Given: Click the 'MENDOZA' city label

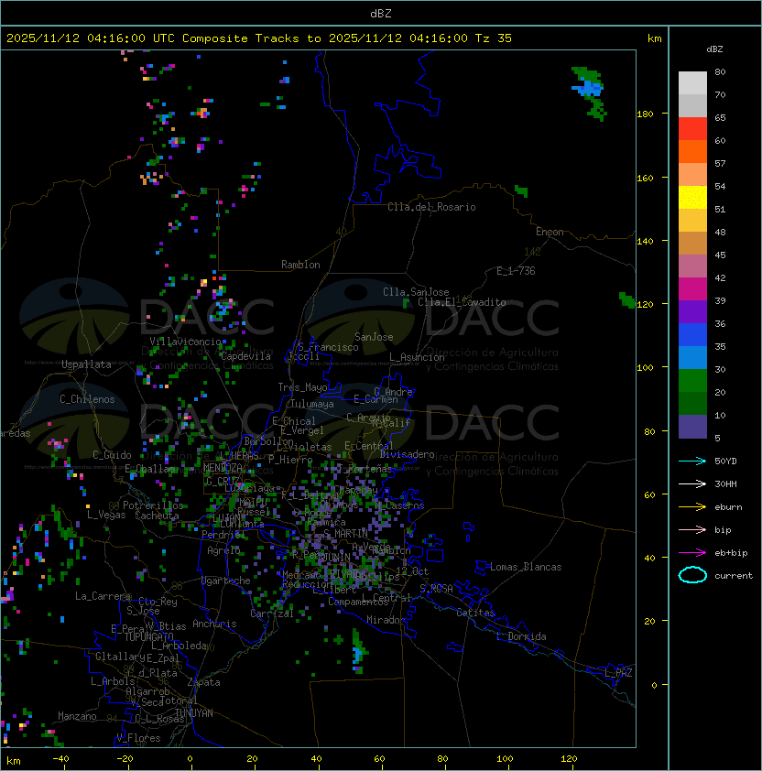Looking at the screenshot, I should tap(223, 467).
